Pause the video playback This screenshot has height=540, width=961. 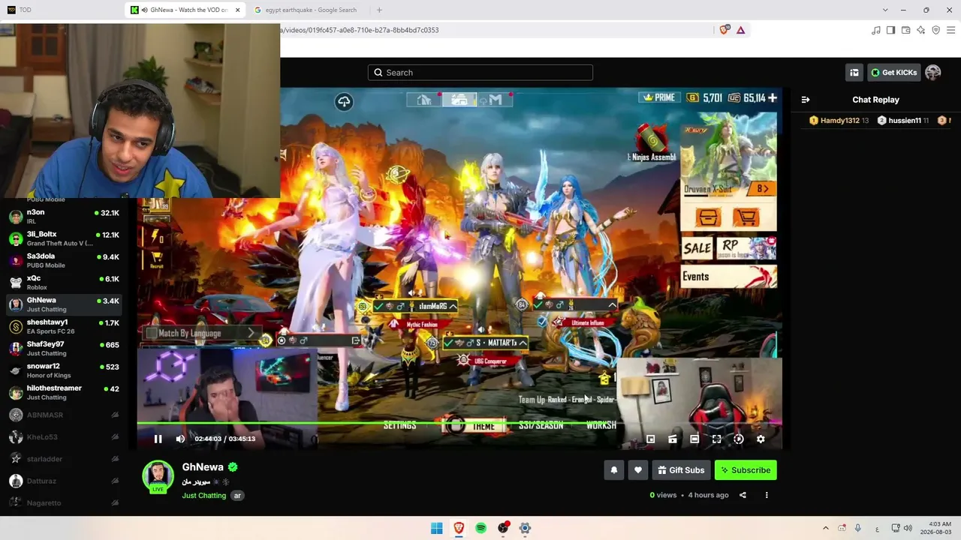tap(158, 439)
